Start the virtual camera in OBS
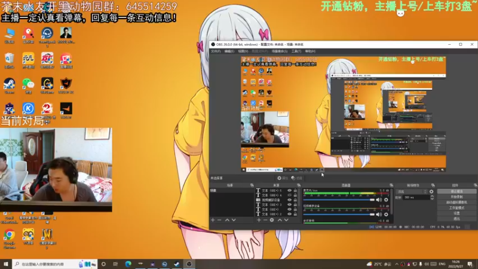This screenshot has height=269, width=478. point(456,202)
